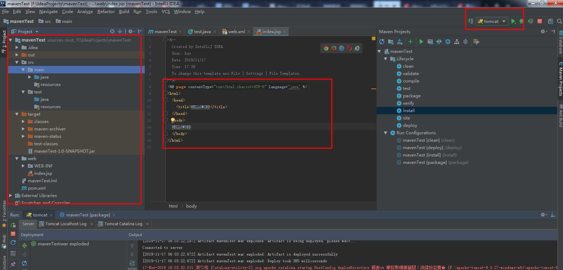The width and height of the screenshot is (563, 270).
Task: Run Maven build green arrow
Action: (421, 42)
